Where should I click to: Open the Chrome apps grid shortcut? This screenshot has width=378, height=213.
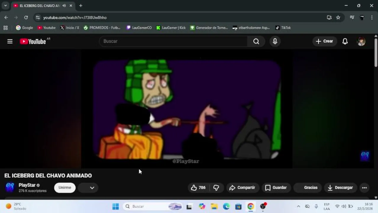coord(5,28)
